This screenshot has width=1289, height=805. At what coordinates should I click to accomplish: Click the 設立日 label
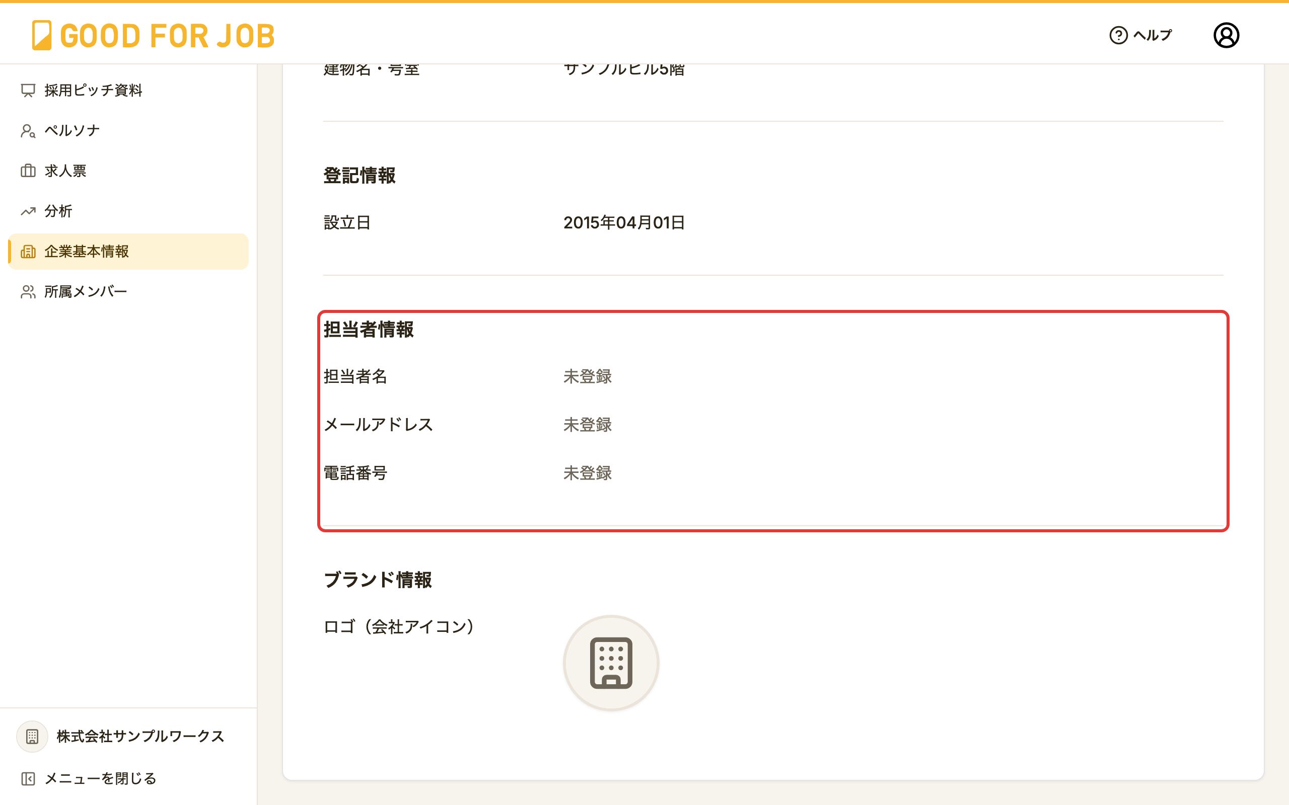point(347,222)
